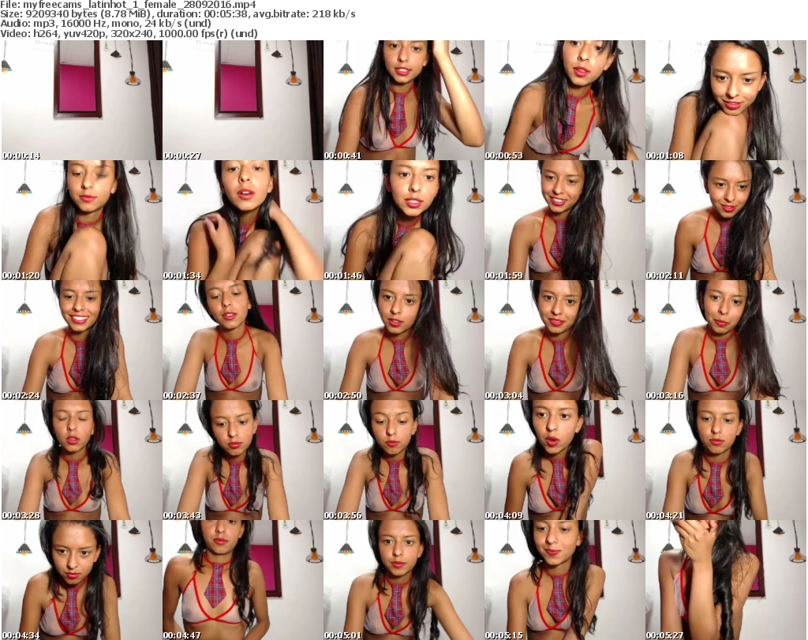Click the thumbnail stamped 00:02:11
This screenshot has width=808, height=640.
click(726, 220)
